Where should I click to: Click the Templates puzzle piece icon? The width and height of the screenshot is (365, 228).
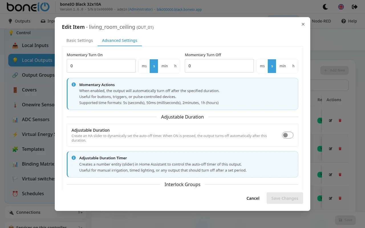pos(15,149)
